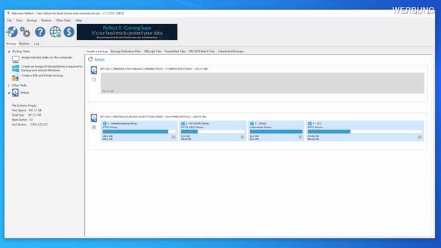Tick the checkbox for GPT Disk 1
Screen dimensions: 441x248
(x=94, y=80)
